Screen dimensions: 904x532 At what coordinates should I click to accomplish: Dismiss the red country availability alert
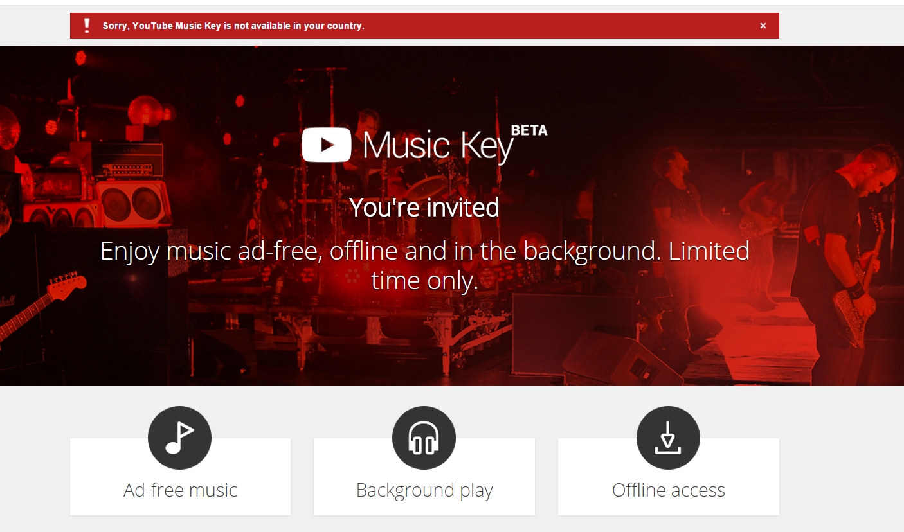pyautogui.click(x=763, y=26)
